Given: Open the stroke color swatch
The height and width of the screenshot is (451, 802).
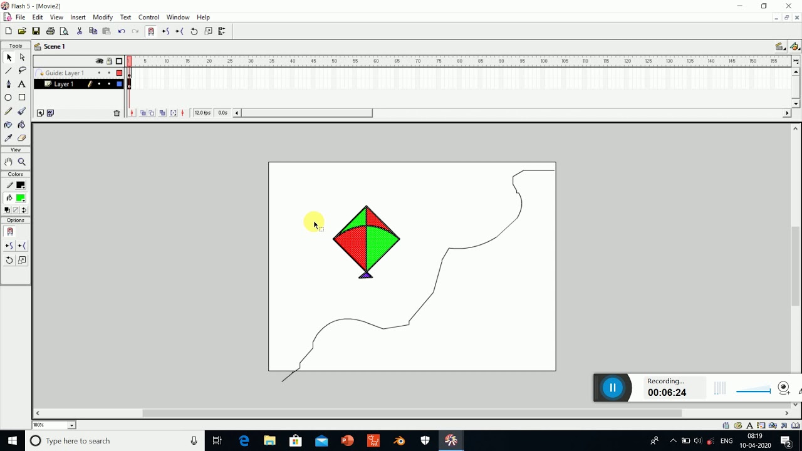Looking at the screenshot, I should click(21, 185).
